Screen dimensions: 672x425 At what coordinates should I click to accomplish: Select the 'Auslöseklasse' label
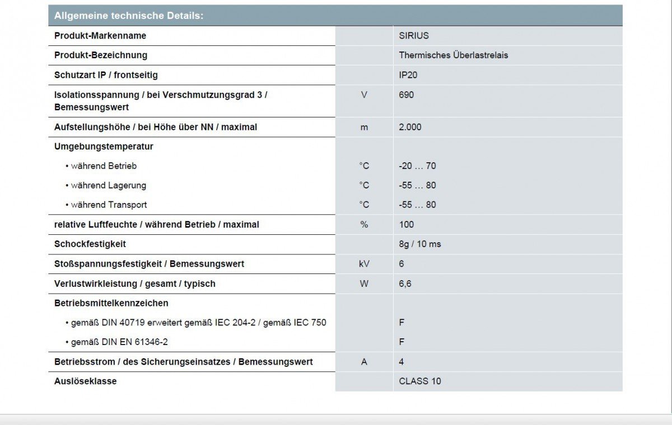pyautogui.click(x=86, y=381)
